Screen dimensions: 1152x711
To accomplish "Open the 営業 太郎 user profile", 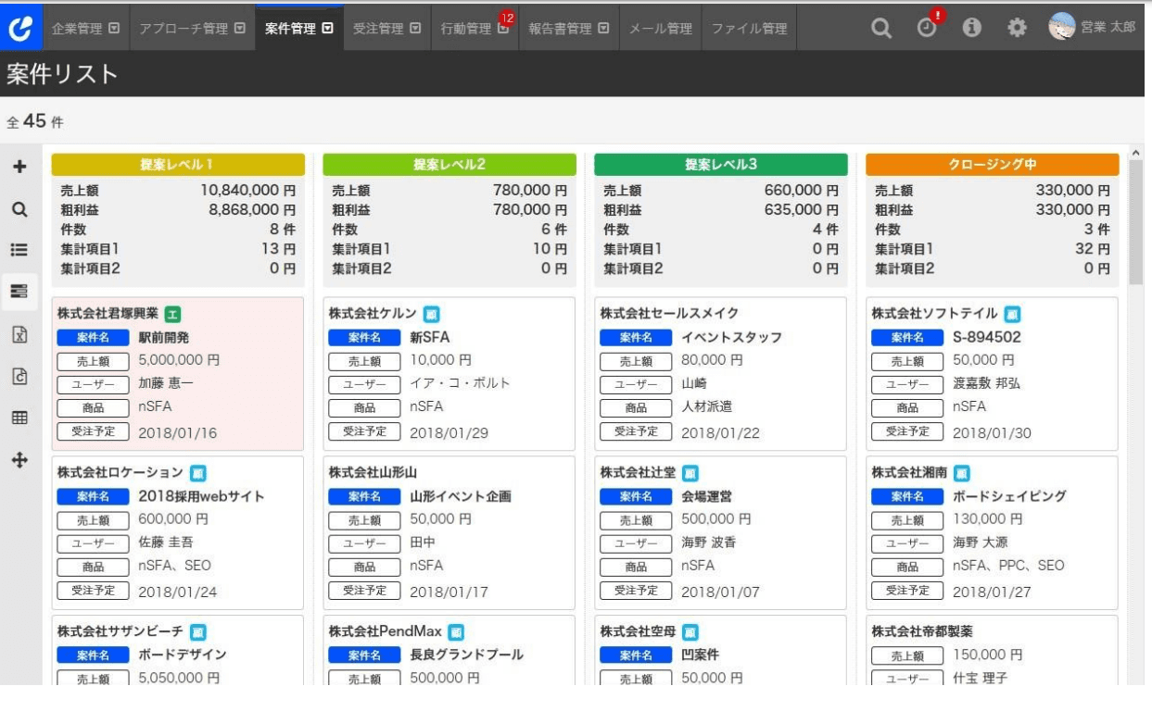I will click(1093, 28).
